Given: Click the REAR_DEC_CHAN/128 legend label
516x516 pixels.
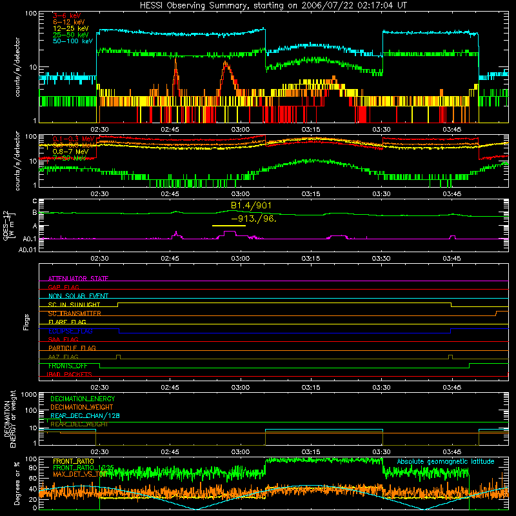Looking at the screenshot, I should click(x=85, y=415).
